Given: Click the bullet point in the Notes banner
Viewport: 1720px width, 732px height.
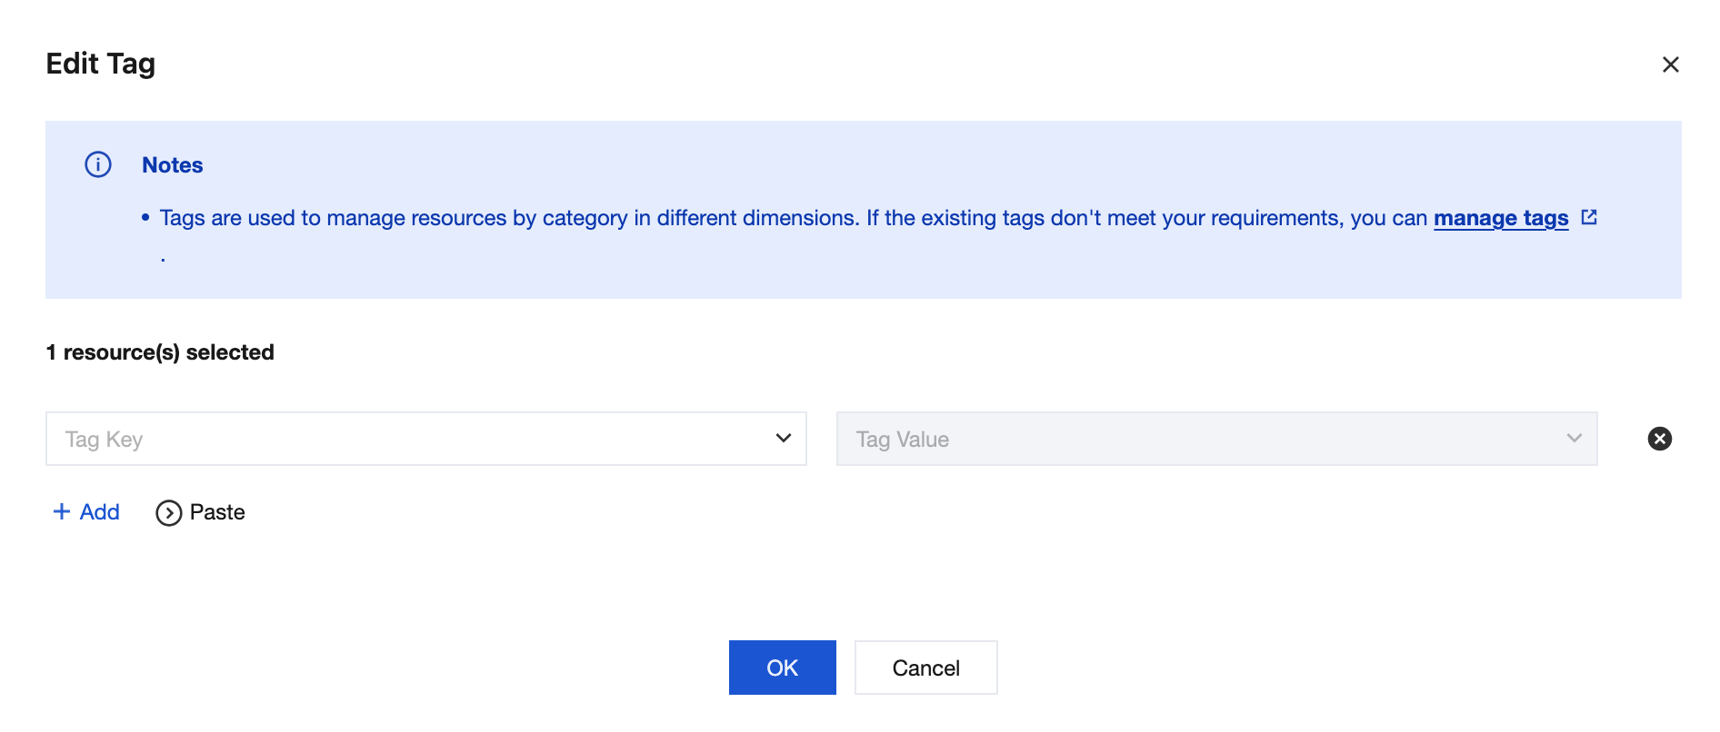Looking at the screenshot, I should [x=145, y=218].
